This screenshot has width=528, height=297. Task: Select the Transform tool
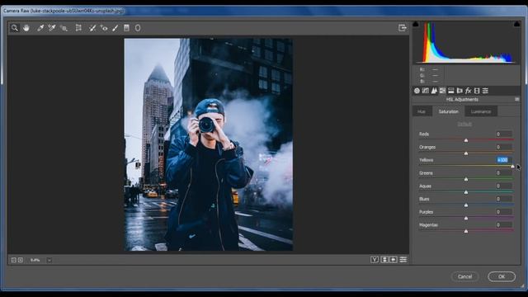78,28
